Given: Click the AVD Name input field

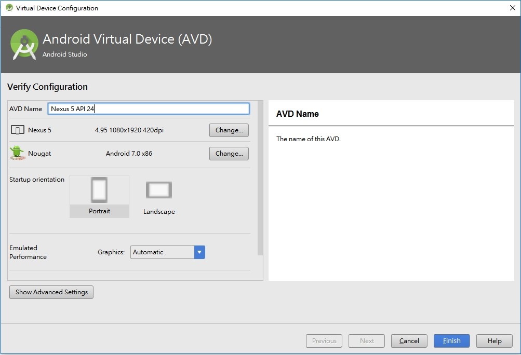Looking at the screenshot, I should pyautogui.click(x=149, y=109).
